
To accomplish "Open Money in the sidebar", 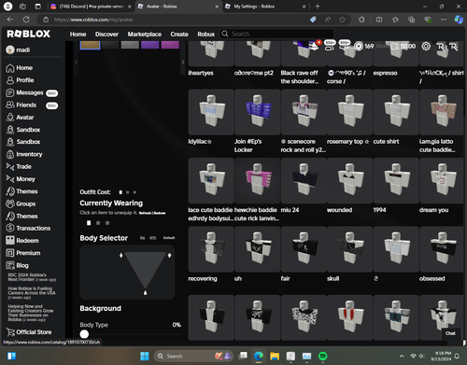I will coord(21,179).
